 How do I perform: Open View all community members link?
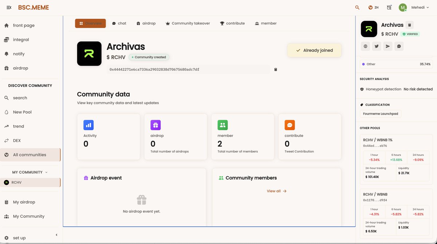[x=277, y=191]
